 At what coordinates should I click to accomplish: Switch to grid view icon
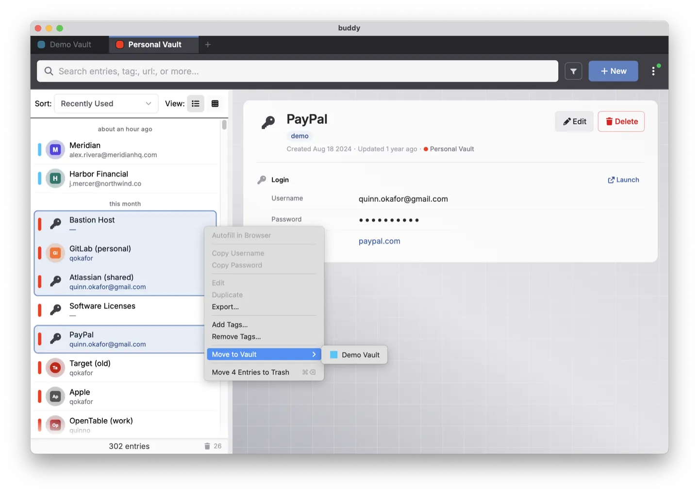click(215, 103)
